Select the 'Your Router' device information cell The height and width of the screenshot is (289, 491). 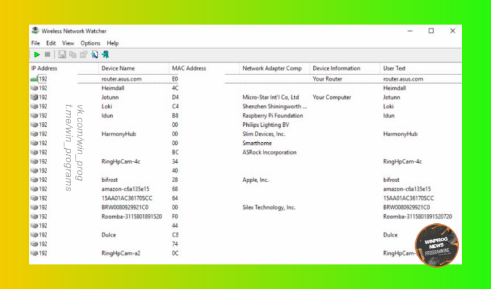pyautogui.click(x=327, y=79)
